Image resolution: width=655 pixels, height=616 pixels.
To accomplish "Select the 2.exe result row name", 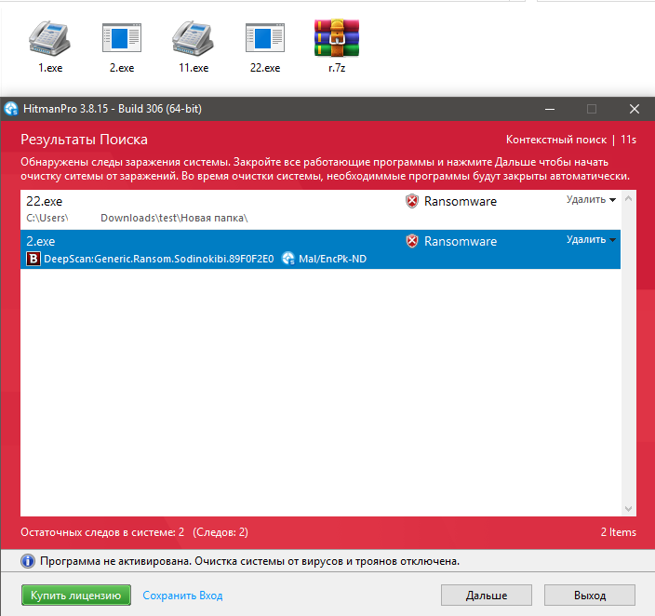I will pyautogui.click(x=41, y=242).
